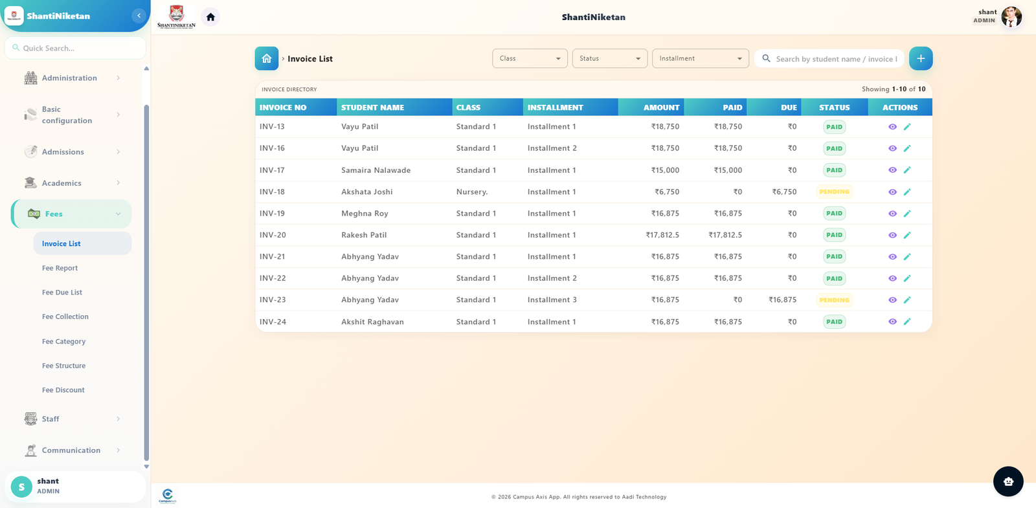The height and width of the screenshot is (508, 1036).
Task: Open the Class filter dropdown
Action: tap(530, 58)
